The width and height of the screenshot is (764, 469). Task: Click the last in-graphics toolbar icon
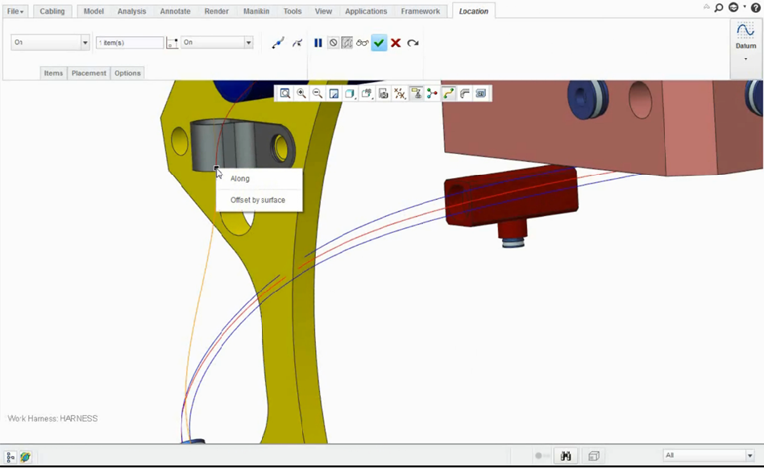click(481, 93)
